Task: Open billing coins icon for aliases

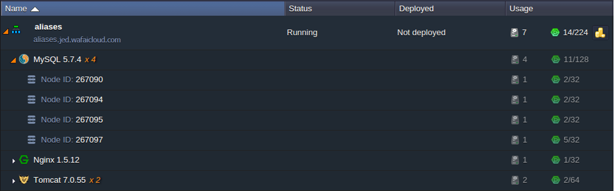Action: pyautogui.click(x=600, y=33)
